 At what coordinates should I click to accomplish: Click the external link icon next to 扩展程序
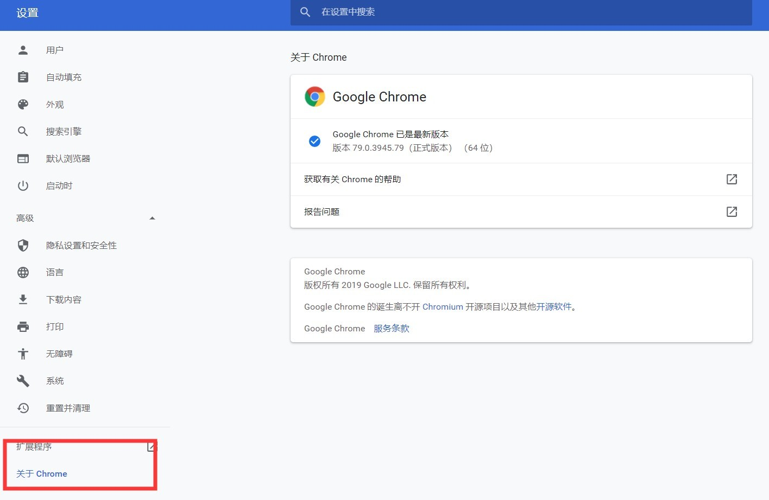[x=152, y=447]
